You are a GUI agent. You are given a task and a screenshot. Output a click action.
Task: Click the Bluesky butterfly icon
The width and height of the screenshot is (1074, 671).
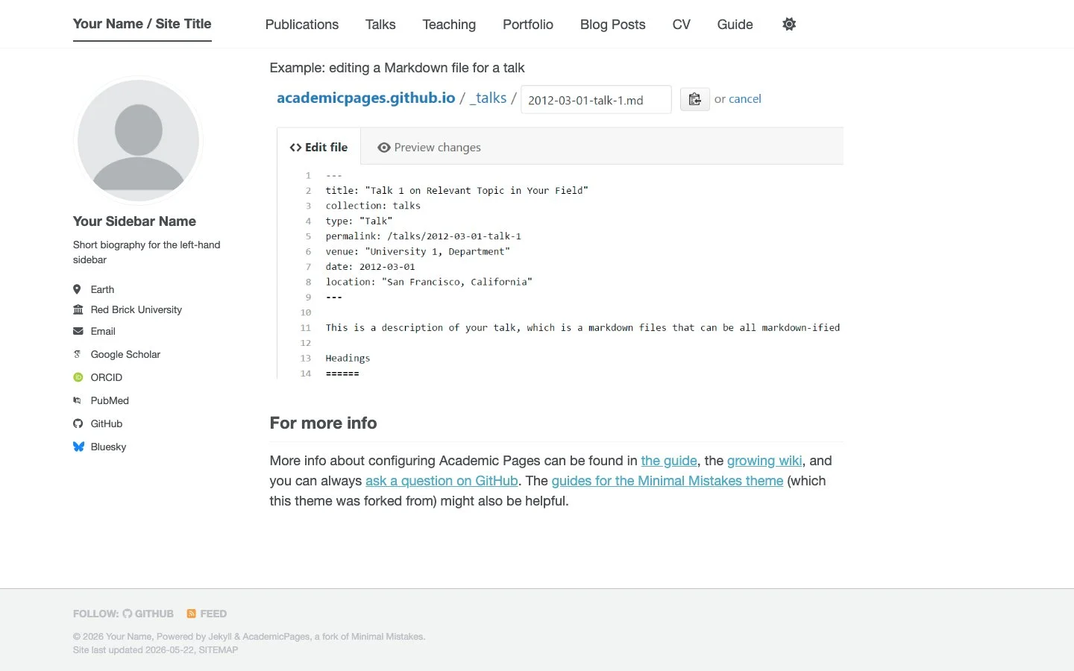point(78,447)
